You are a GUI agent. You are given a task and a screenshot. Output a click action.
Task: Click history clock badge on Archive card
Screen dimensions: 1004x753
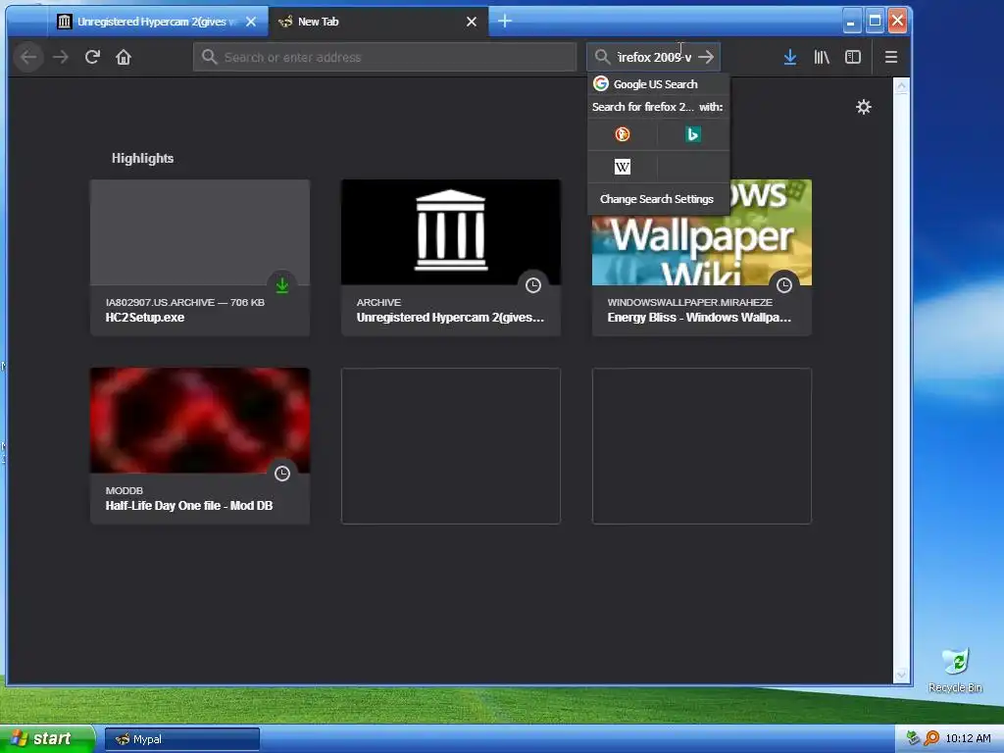(x=533, y=285)
